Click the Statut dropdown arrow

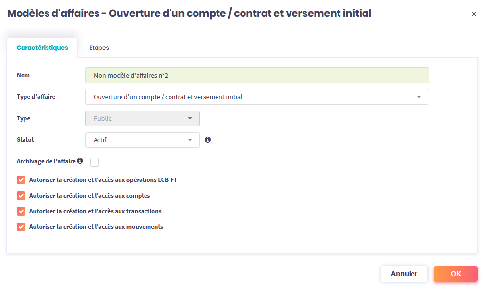pos(190,140)
